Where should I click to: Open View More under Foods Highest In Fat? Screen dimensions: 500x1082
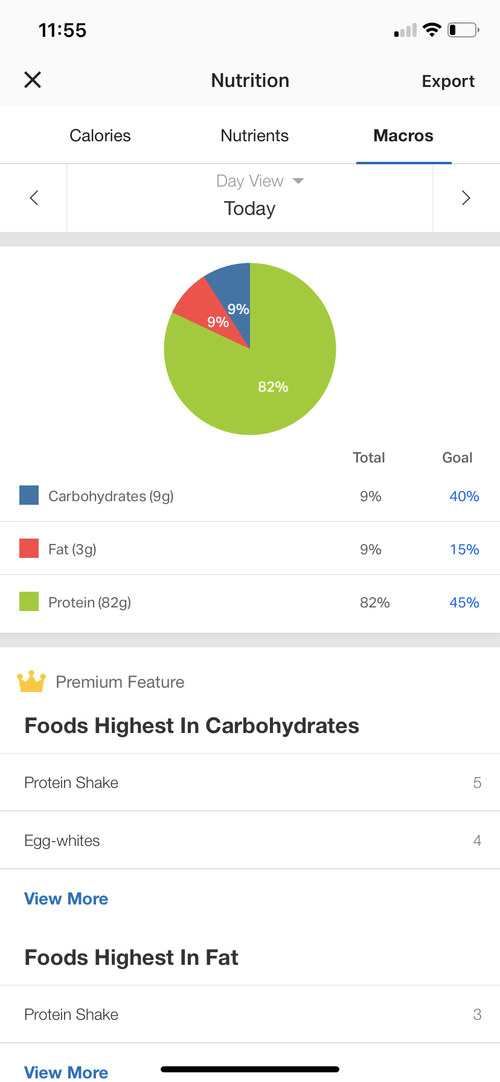[66, 1072]
